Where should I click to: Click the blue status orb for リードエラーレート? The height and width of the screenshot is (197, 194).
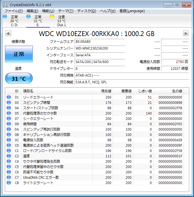click(x=9, y=97)
